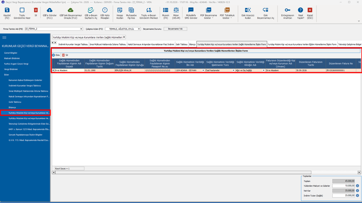Open Nasıl Yapılır help icon
The image size is (362, 203).
click(x=300, y=10)
